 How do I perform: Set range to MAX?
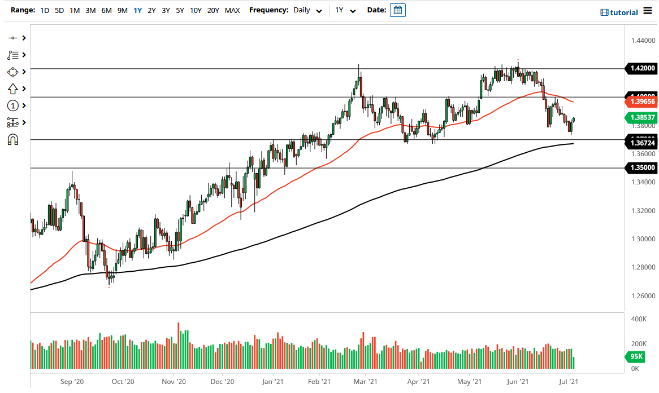[x=232, y=11]
